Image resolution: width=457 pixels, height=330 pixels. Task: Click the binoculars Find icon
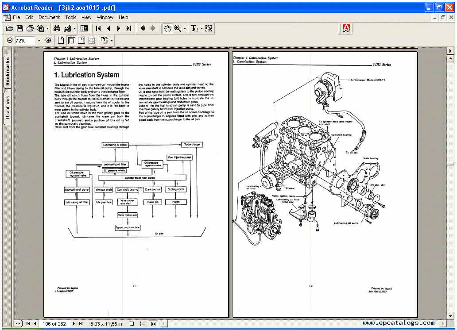point(57,28)
